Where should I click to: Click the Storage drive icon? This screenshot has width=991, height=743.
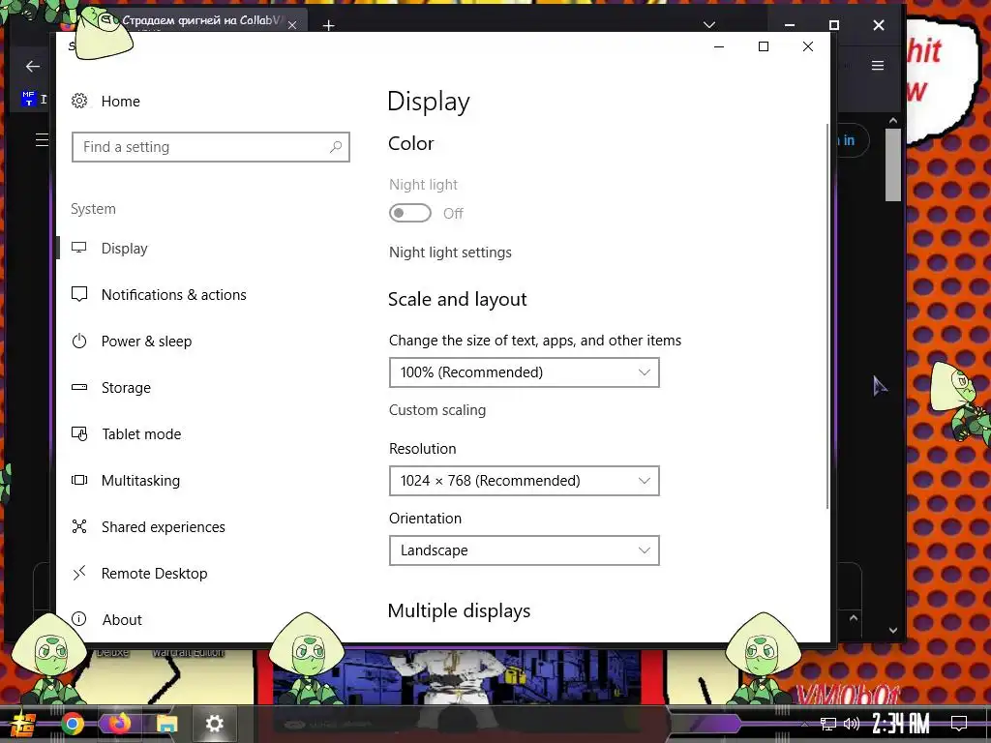(79, 387)
